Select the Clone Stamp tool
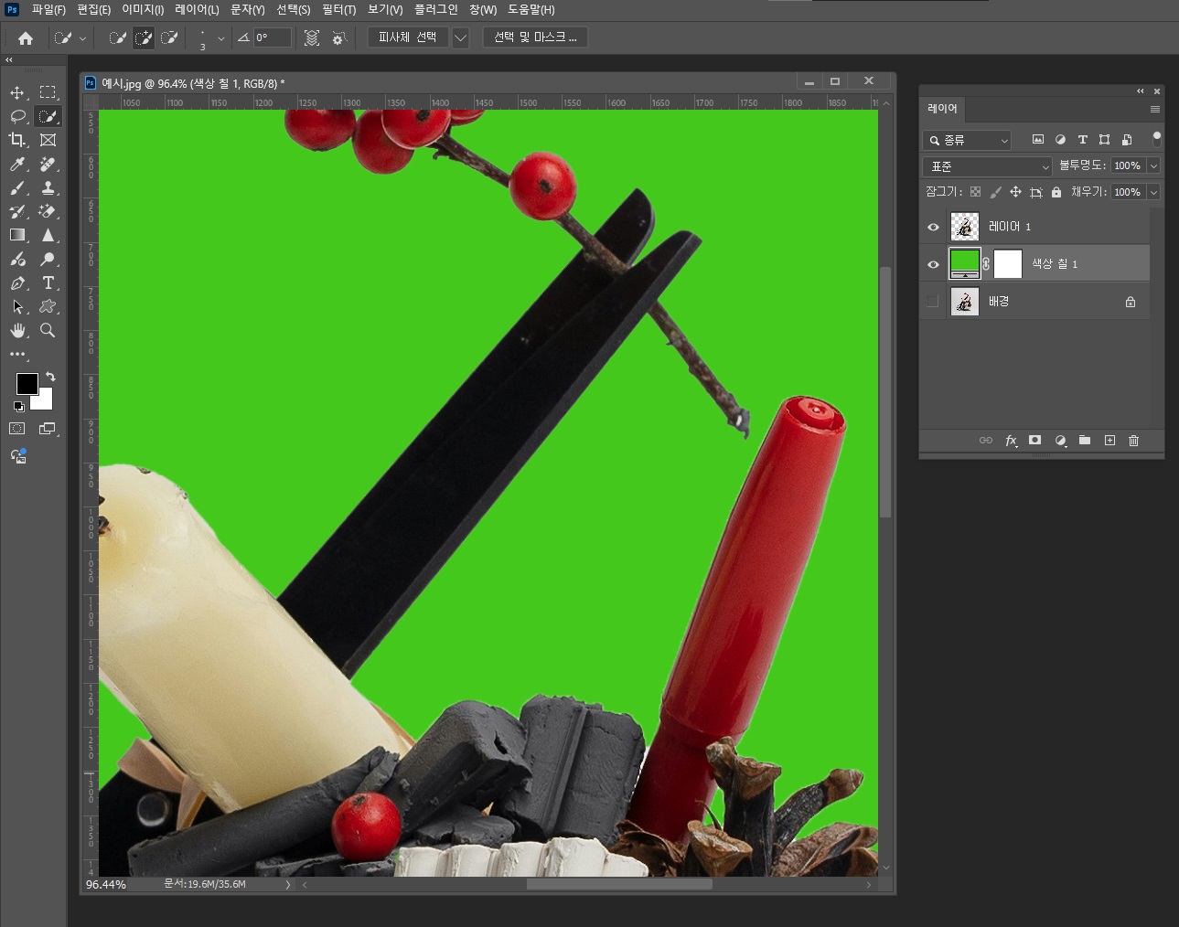The width and height of the screenshot is (1179, 927). pyautogui.click(x=48, y=188)
